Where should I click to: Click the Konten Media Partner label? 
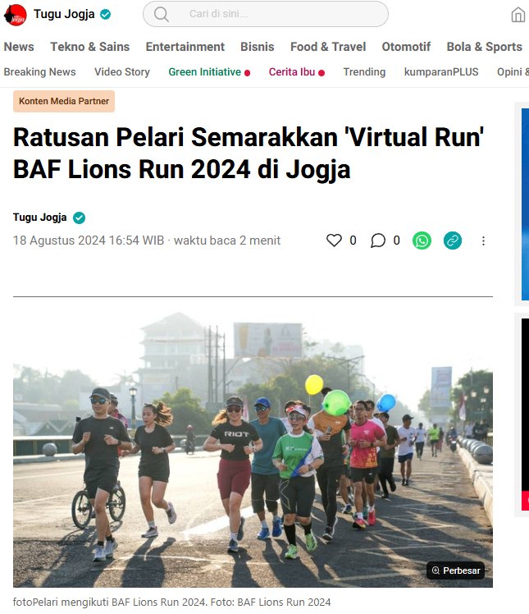pos(64,101)
